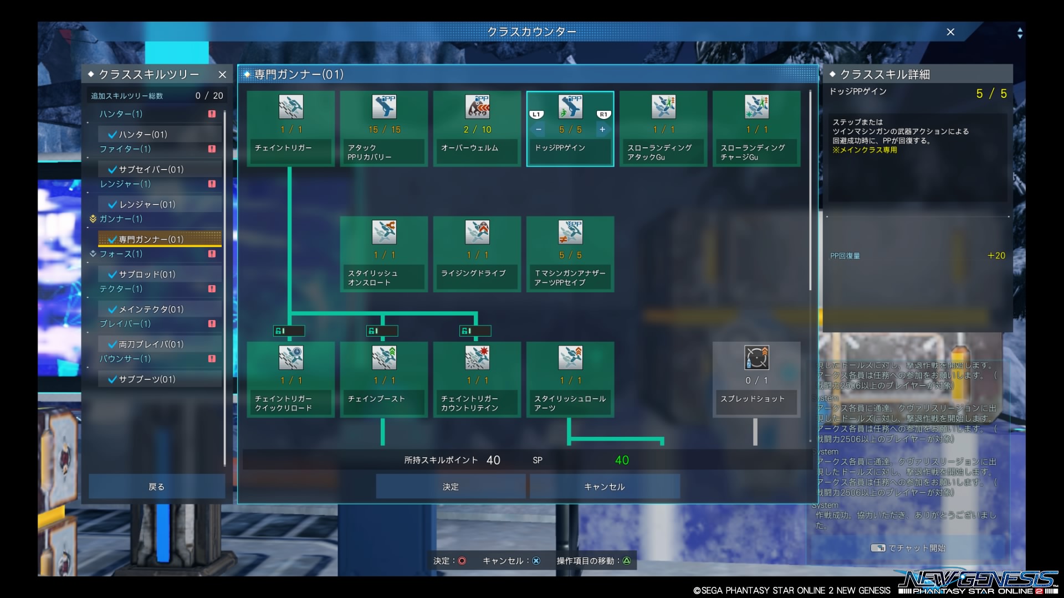
Task: Select the スローランディングチャージGu skill icon
Action: tap(756, 107)
